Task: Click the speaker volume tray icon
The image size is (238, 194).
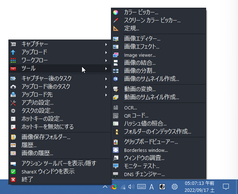Action: [x=131, y=187]
